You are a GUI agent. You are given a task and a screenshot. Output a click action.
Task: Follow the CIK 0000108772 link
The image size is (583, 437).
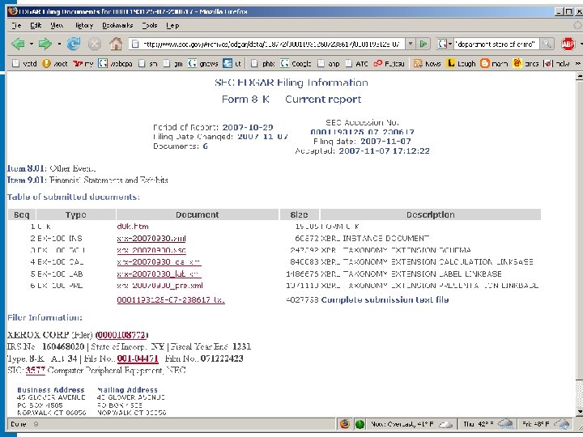(x=121, y=335)
